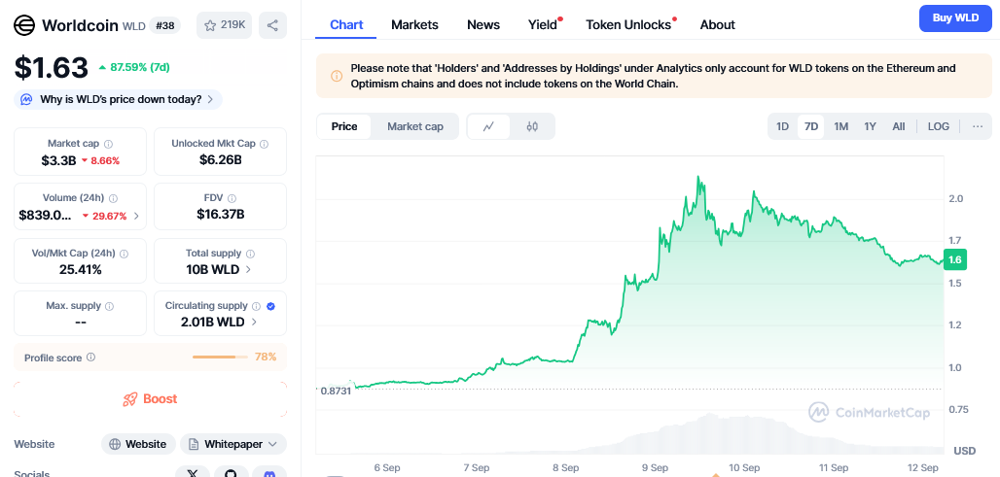Click the $16.37B FDV value

[x=221, y=215]
